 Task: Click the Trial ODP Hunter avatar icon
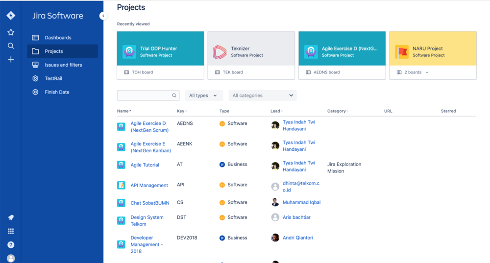click(x=129, y=51)
